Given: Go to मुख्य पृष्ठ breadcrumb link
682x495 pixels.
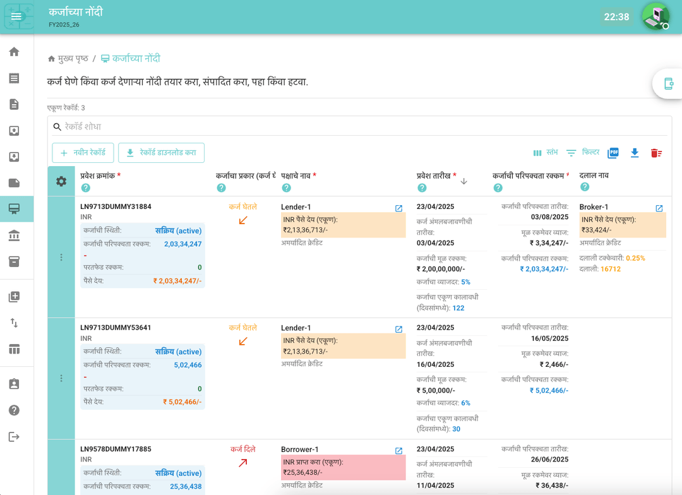Looking at the screenshot, I should coord(68,59).
